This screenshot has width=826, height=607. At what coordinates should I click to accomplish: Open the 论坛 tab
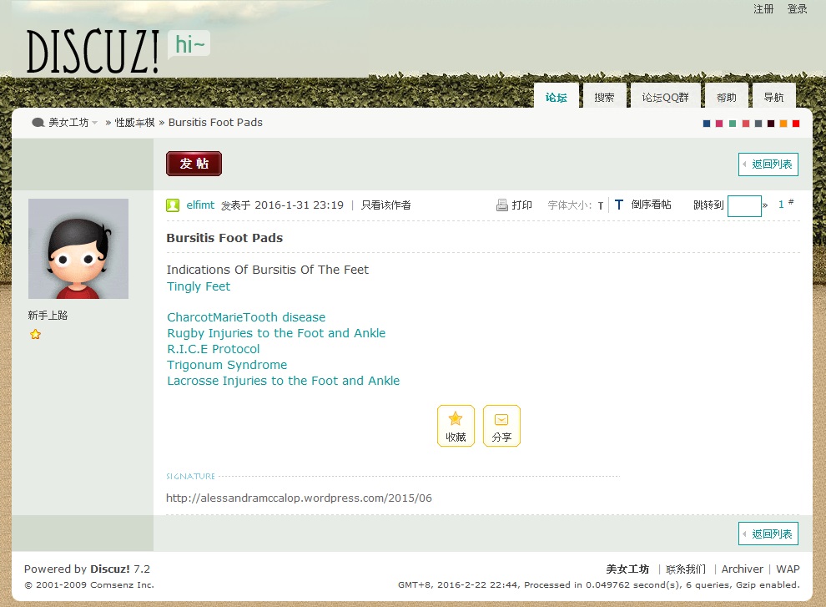click(x=557, y=97)
